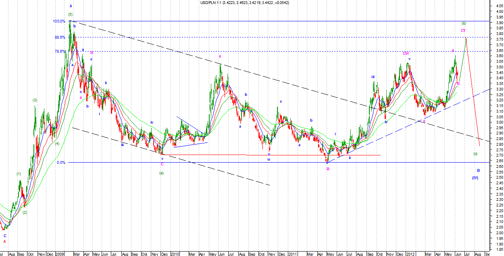Click the 2009 year marker on time axis
Viewport: 504px width, 256px height.
(x=60, y=254)
